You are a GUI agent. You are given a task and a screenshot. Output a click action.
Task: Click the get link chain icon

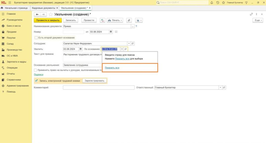[x=251, y=14]
